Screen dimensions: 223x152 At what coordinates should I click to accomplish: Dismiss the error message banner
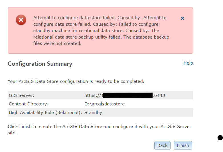[183, 18]
